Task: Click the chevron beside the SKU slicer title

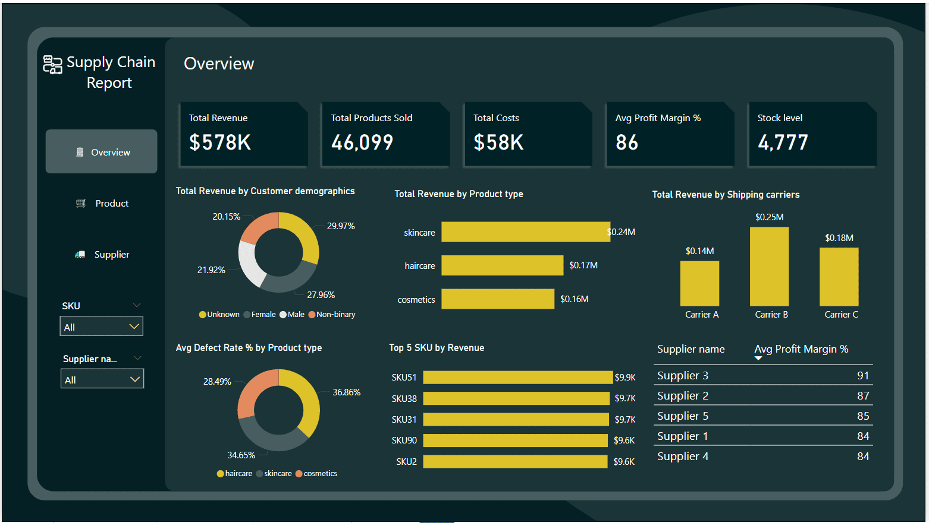Action: (x=137, y=305)
